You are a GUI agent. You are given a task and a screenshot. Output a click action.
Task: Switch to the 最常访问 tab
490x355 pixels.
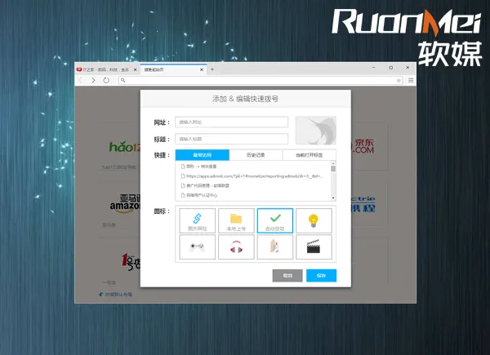tap(202, 155)
